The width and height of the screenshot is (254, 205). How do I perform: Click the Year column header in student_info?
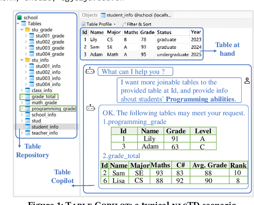click(x=196, y=32)
